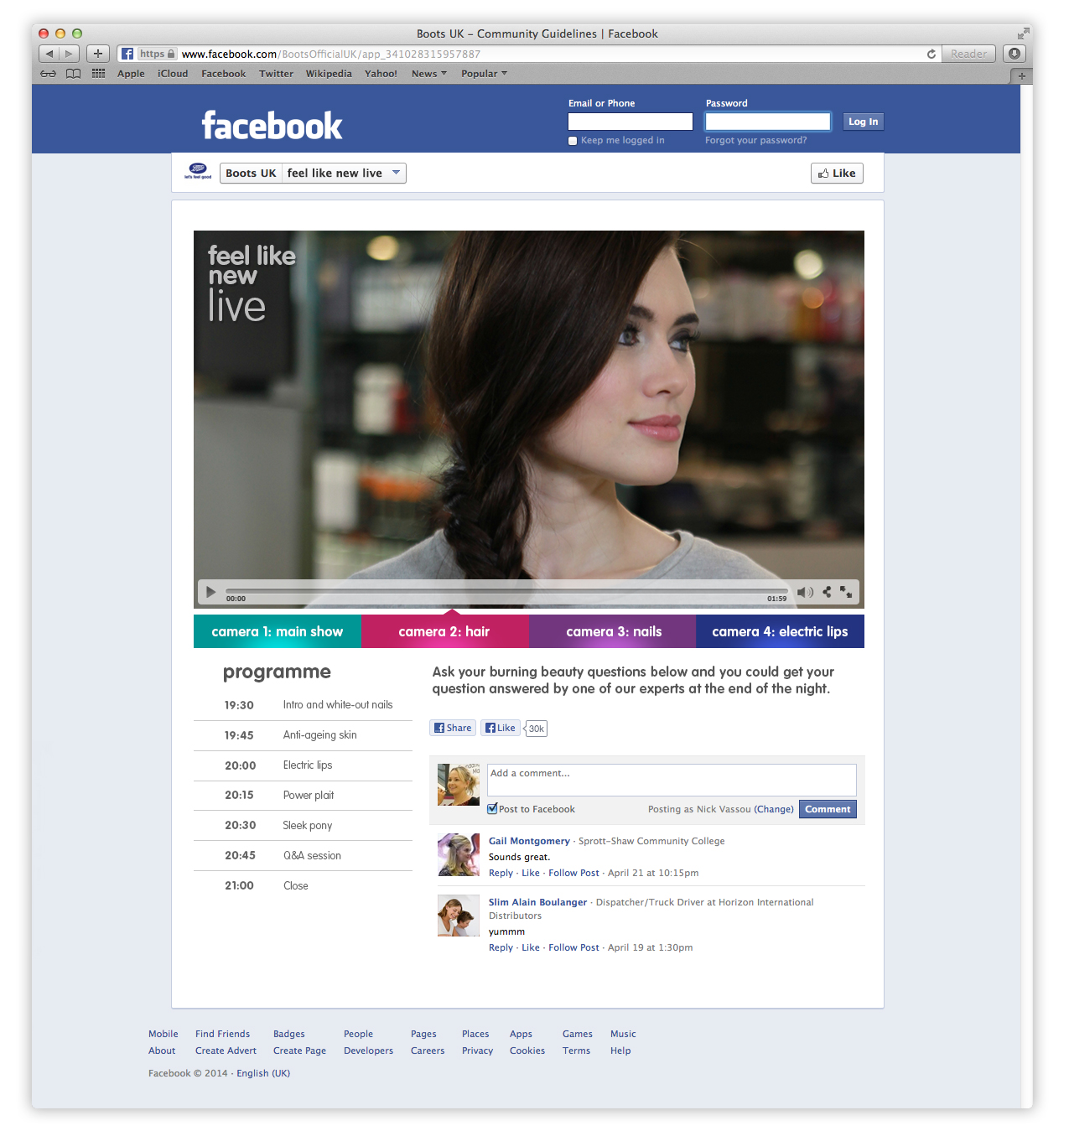
Task: Toggle the Keep me logged in checkbox
Action: [573, 141]
